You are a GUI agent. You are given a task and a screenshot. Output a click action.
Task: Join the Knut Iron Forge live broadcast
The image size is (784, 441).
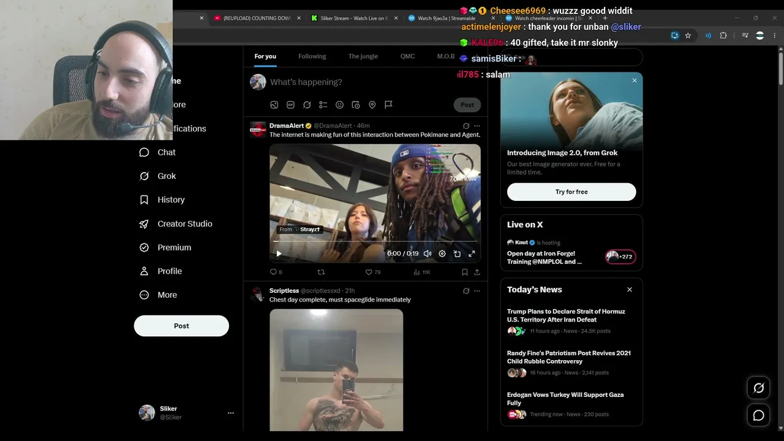coord(571,252)
